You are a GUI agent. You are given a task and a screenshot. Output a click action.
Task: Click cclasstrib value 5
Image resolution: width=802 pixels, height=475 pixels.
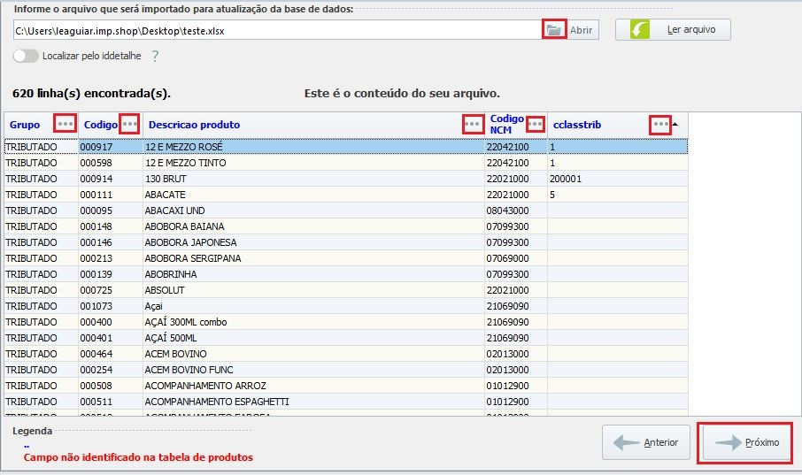pos(617,195)
